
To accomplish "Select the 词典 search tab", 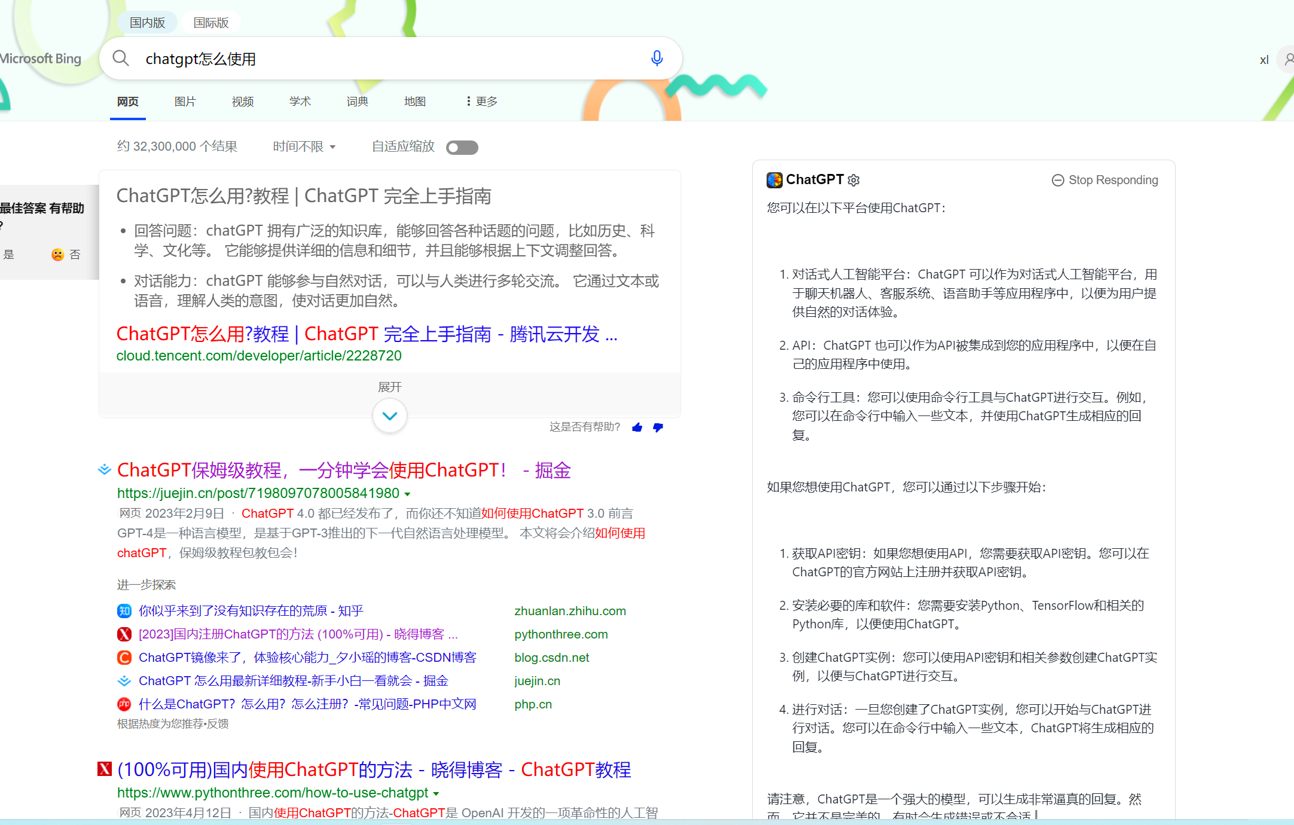I will 358,102.
